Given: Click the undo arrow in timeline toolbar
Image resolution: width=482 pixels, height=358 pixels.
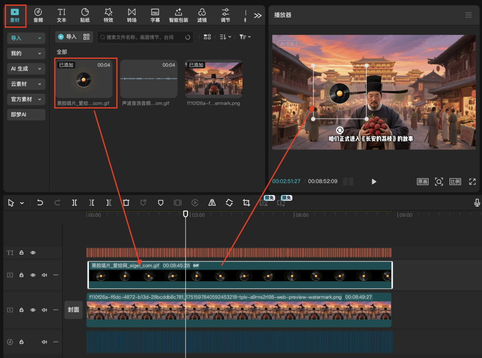Looking at the screenshot, I should [x=40, y=203].
